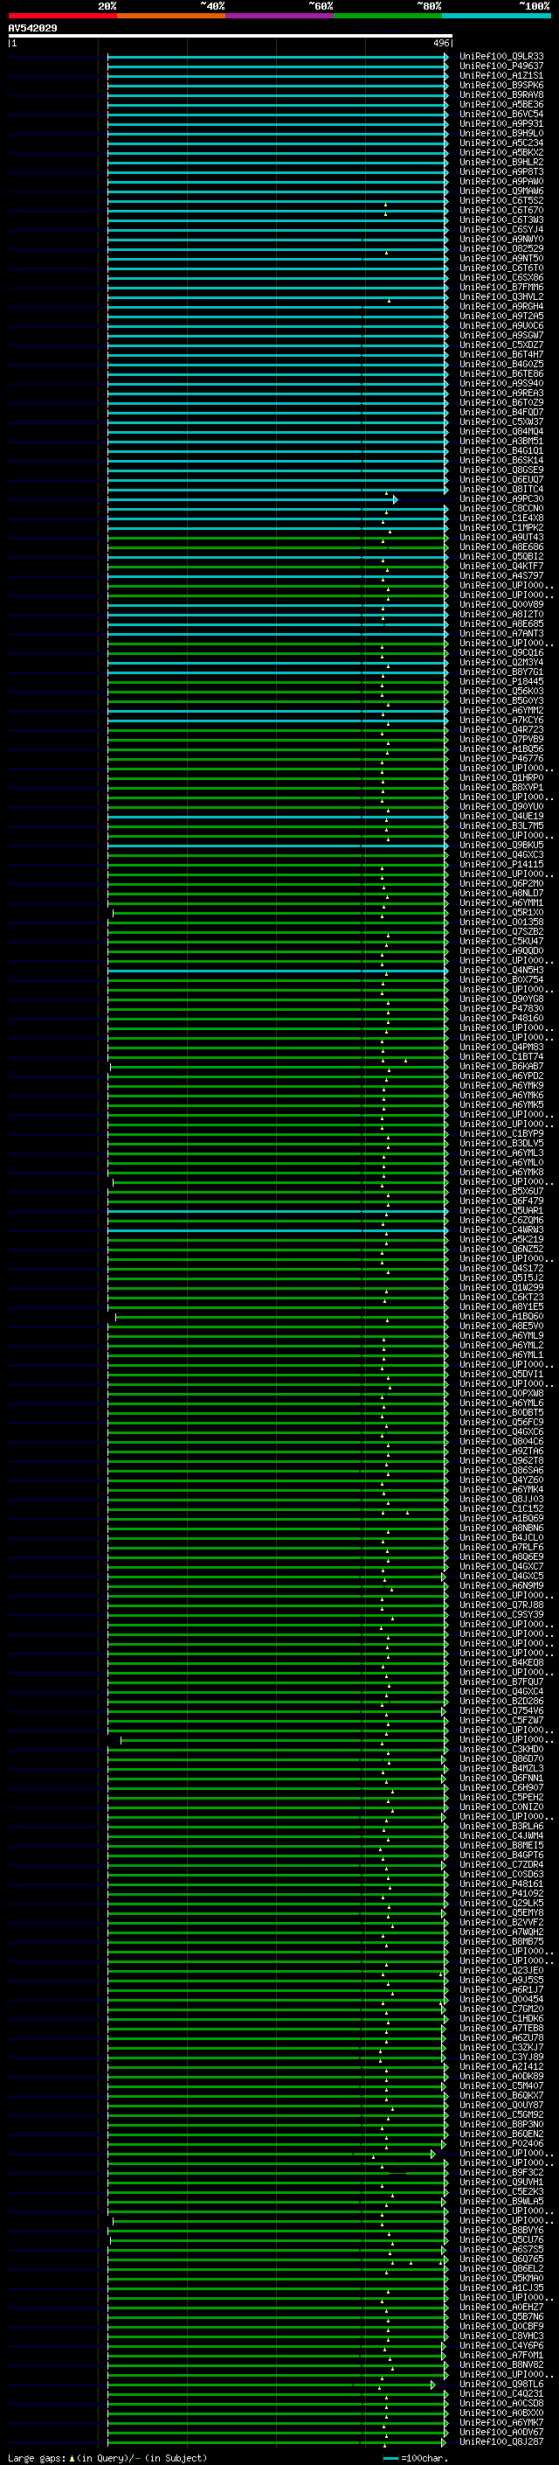Select label UniRef100_Q1HRP0
The image size is (559, 2465).
(500, 778)
